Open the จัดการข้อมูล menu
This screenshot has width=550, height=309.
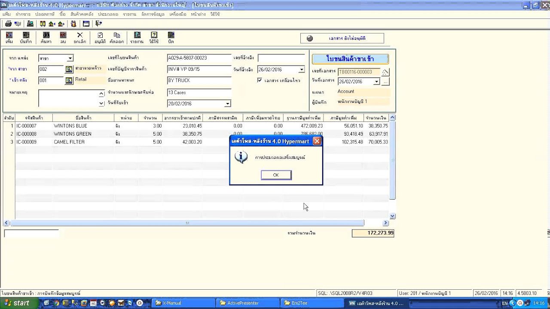(x=153, y=14)
